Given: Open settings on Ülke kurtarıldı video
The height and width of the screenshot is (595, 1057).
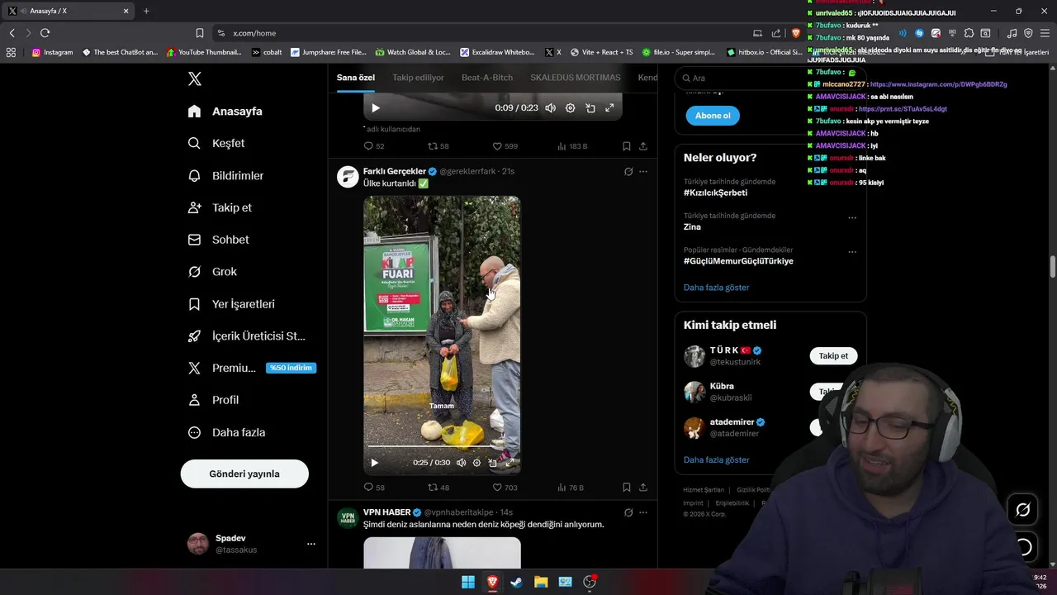Looking at the screenshot, I should pos(476,463).
